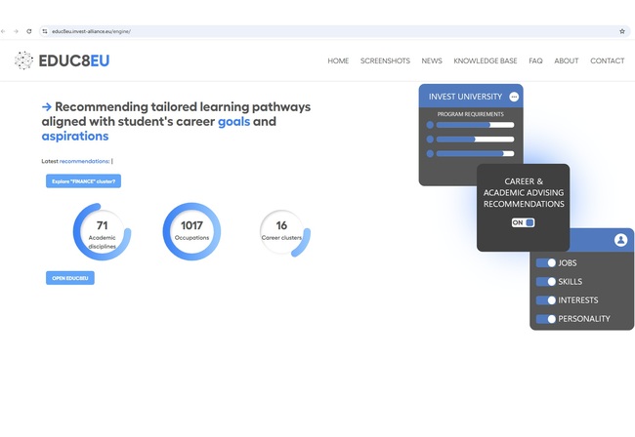The width and height of the screenshot is (635, 437).
Task: Click the Academic disciplines circle chart
Action: pyautogui.click(x=102, y=232)
